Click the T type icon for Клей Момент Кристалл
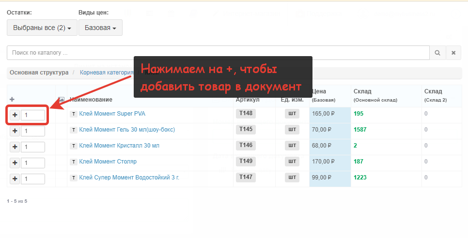The height and width of the screenshot is (238, 468). click(x=74, y=146)
